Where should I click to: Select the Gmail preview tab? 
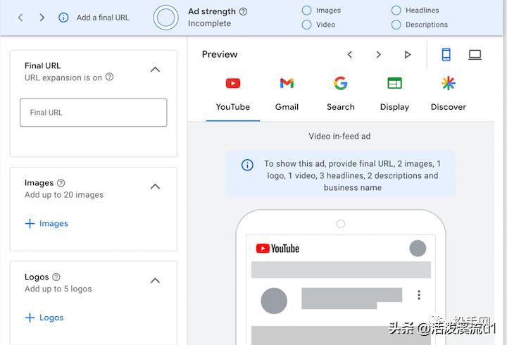click(287, 94)
